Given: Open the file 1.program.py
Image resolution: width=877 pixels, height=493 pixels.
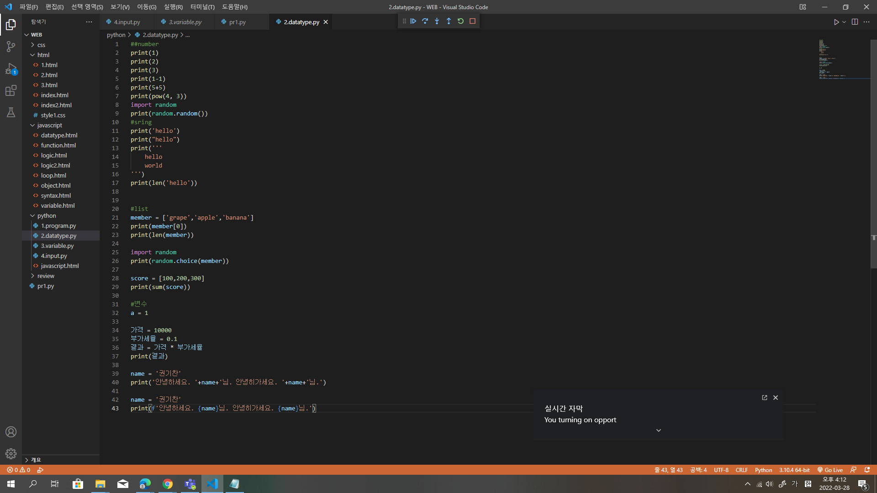Looking at the screenshot, I should pyautogui.click(x=58, y=226).
